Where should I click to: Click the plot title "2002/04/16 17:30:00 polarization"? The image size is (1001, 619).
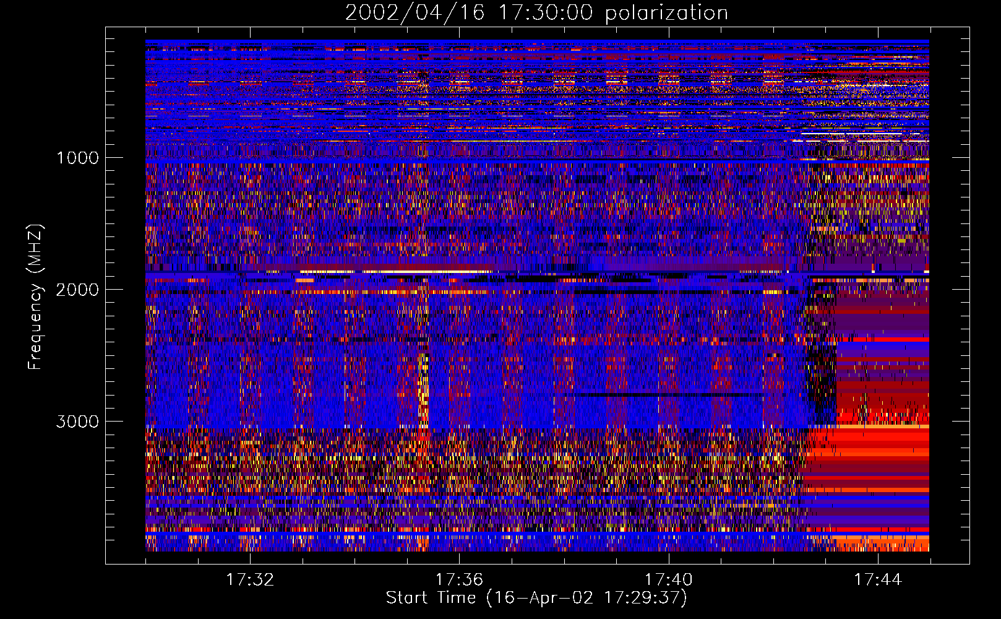536,12
